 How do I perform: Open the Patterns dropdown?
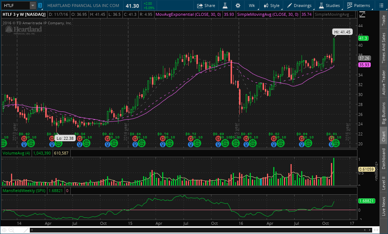click(359, 6)
